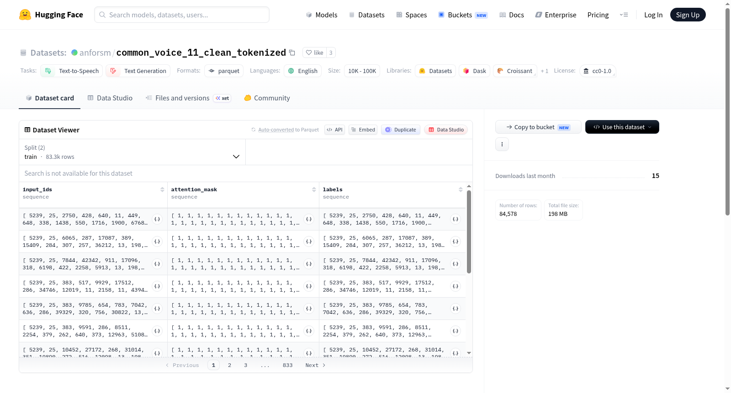The height and width of the screenshot is (393, 731).
Task: Show the +1 more libraries
Action: point(544,71)
